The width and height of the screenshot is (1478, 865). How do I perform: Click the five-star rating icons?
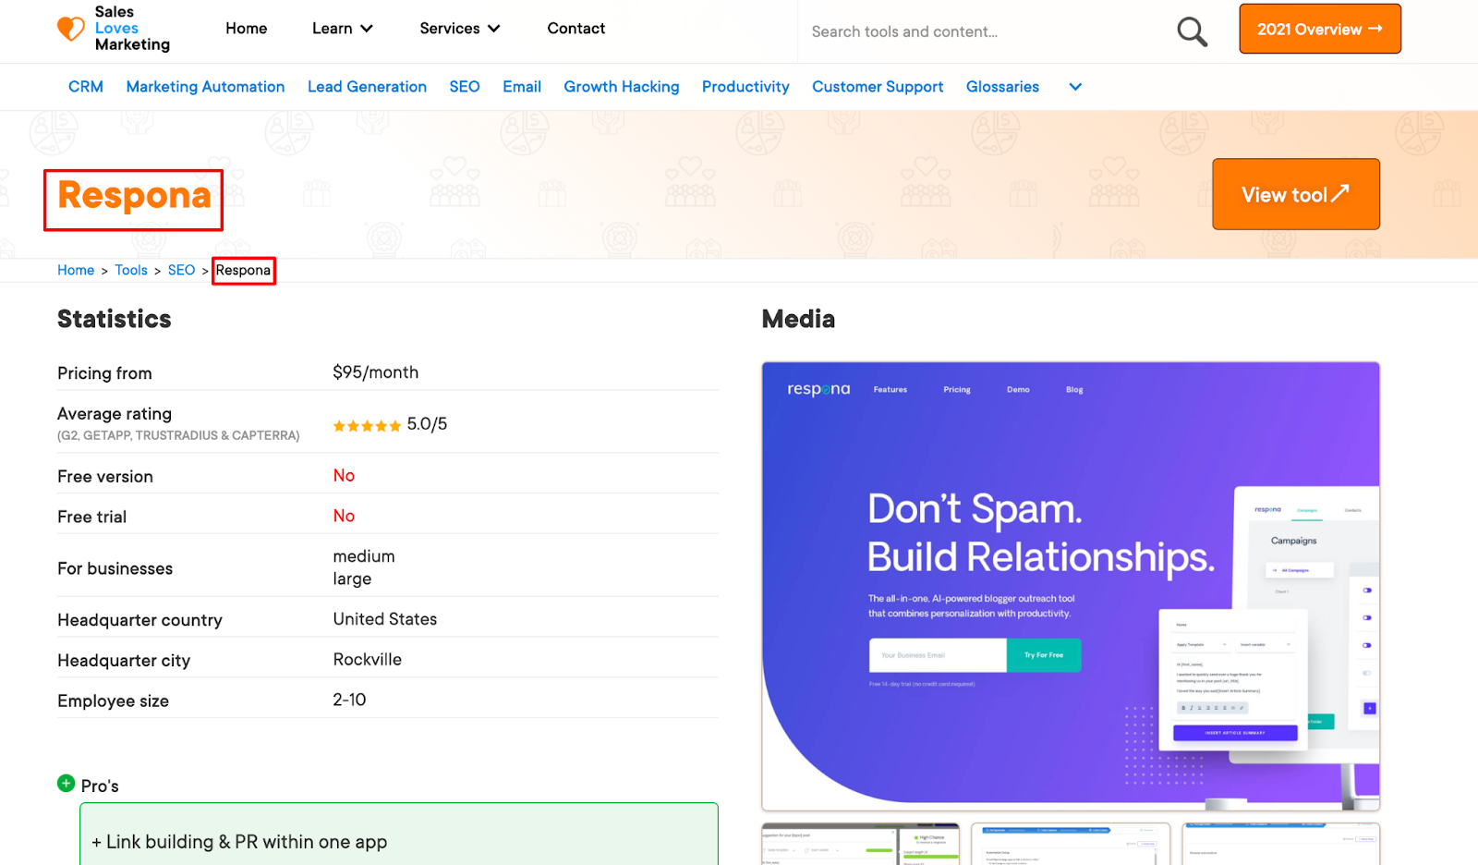[x=367, y=426]
